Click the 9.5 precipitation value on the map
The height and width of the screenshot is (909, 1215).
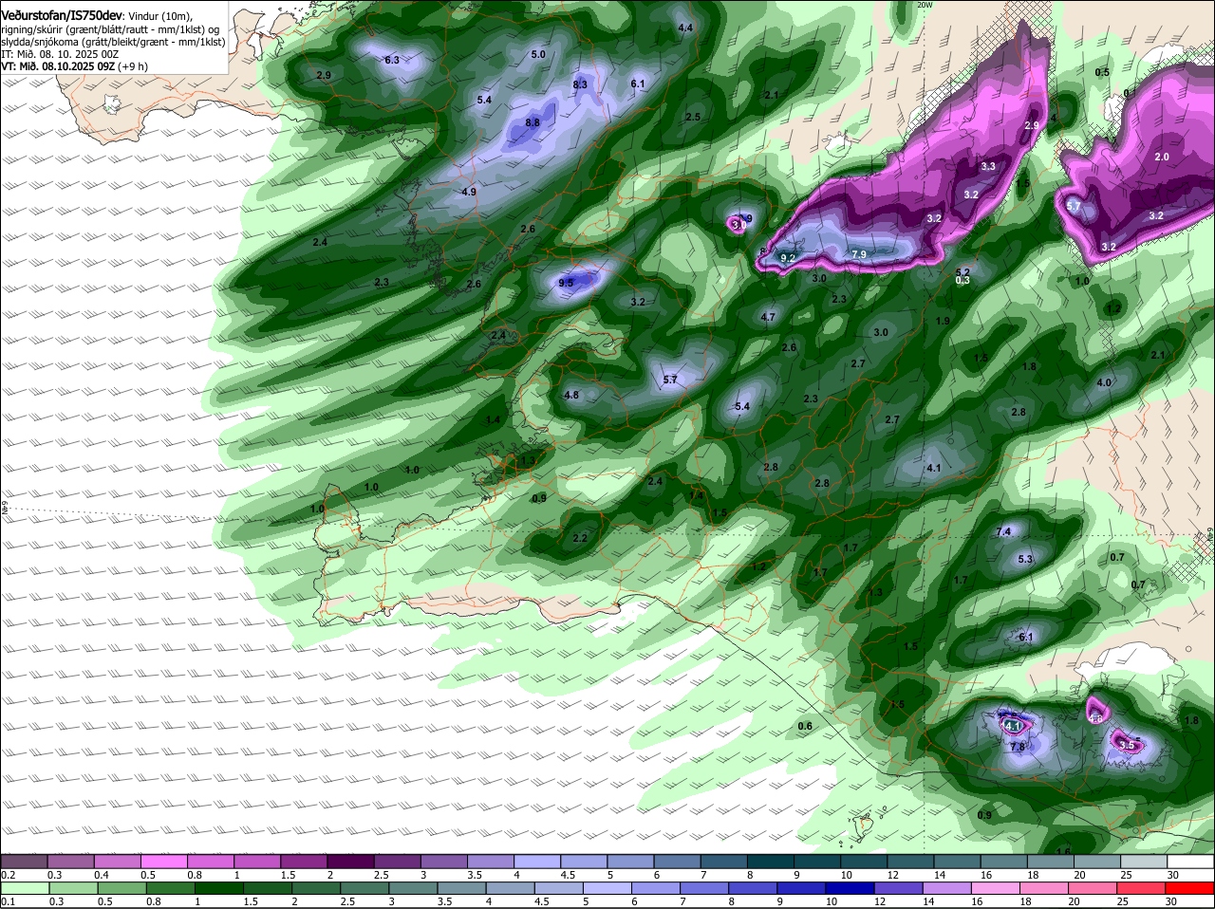click(567, 283)
